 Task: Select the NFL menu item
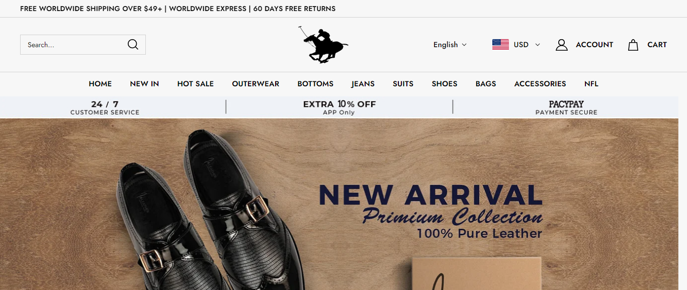tap(591, 84)
